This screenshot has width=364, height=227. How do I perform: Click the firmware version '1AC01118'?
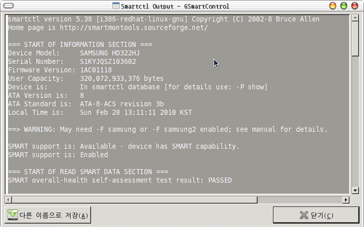(x=96, y=70)
